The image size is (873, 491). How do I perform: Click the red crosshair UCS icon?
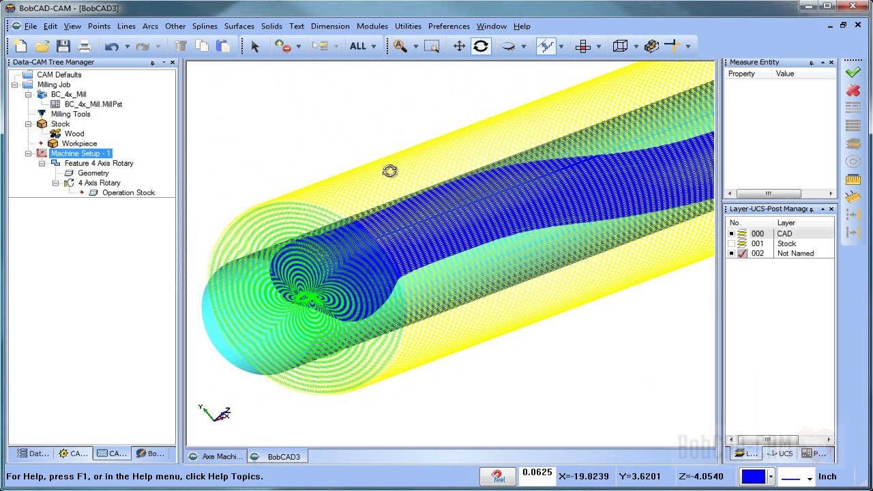[583, 46]
